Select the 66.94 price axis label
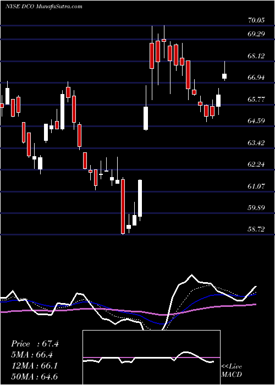Image resolution: width=275 pixels, height=385 pixels. point(256,78)
